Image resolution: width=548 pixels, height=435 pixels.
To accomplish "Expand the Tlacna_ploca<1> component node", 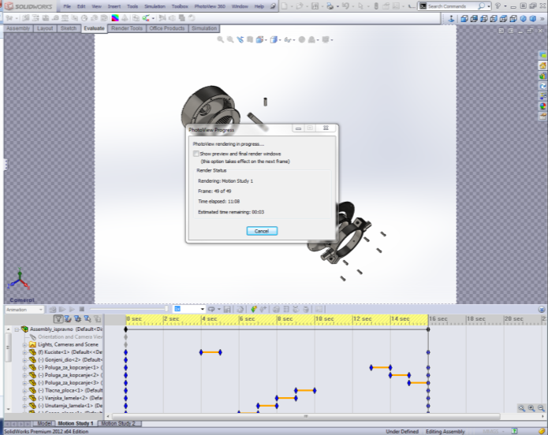I will pyautogui.click(x=24, y=391).
